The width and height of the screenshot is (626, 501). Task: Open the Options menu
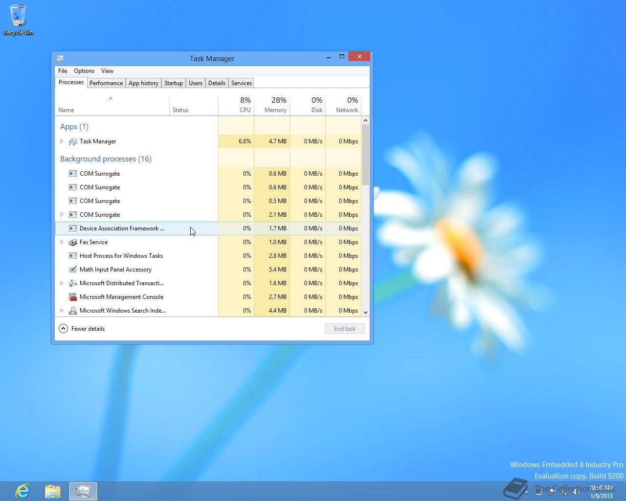(84, 71)
